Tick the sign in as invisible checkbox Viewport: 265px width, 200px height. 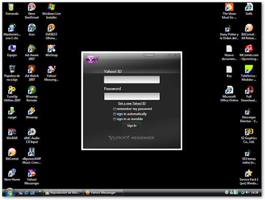coord(114,119)
